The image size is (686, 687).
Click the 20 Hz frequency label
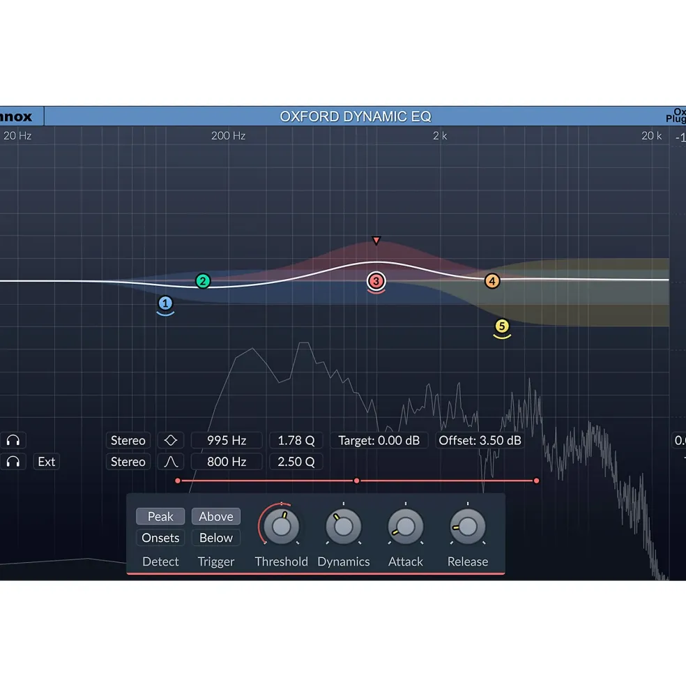(17, 136)
